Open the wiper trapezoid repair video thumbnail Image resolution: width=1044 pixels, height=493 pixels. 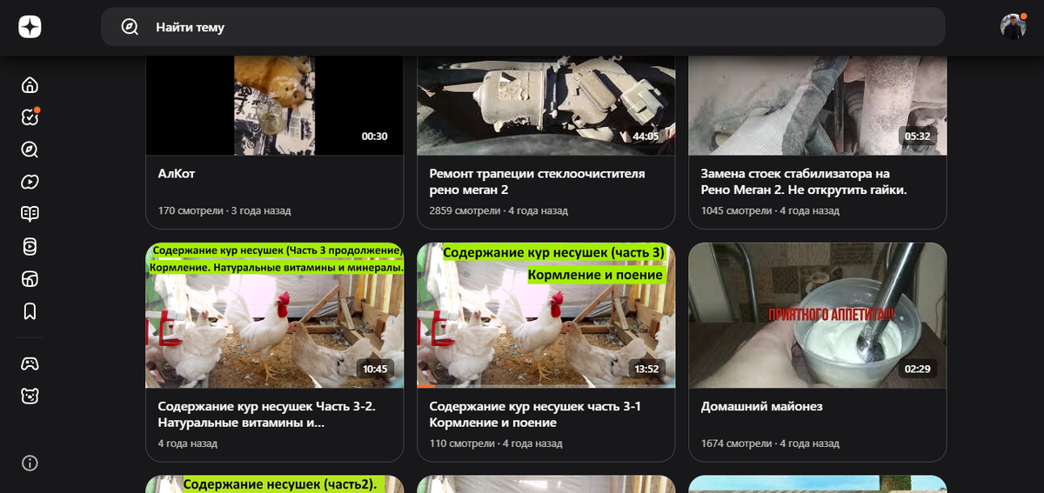click(545, 105)
